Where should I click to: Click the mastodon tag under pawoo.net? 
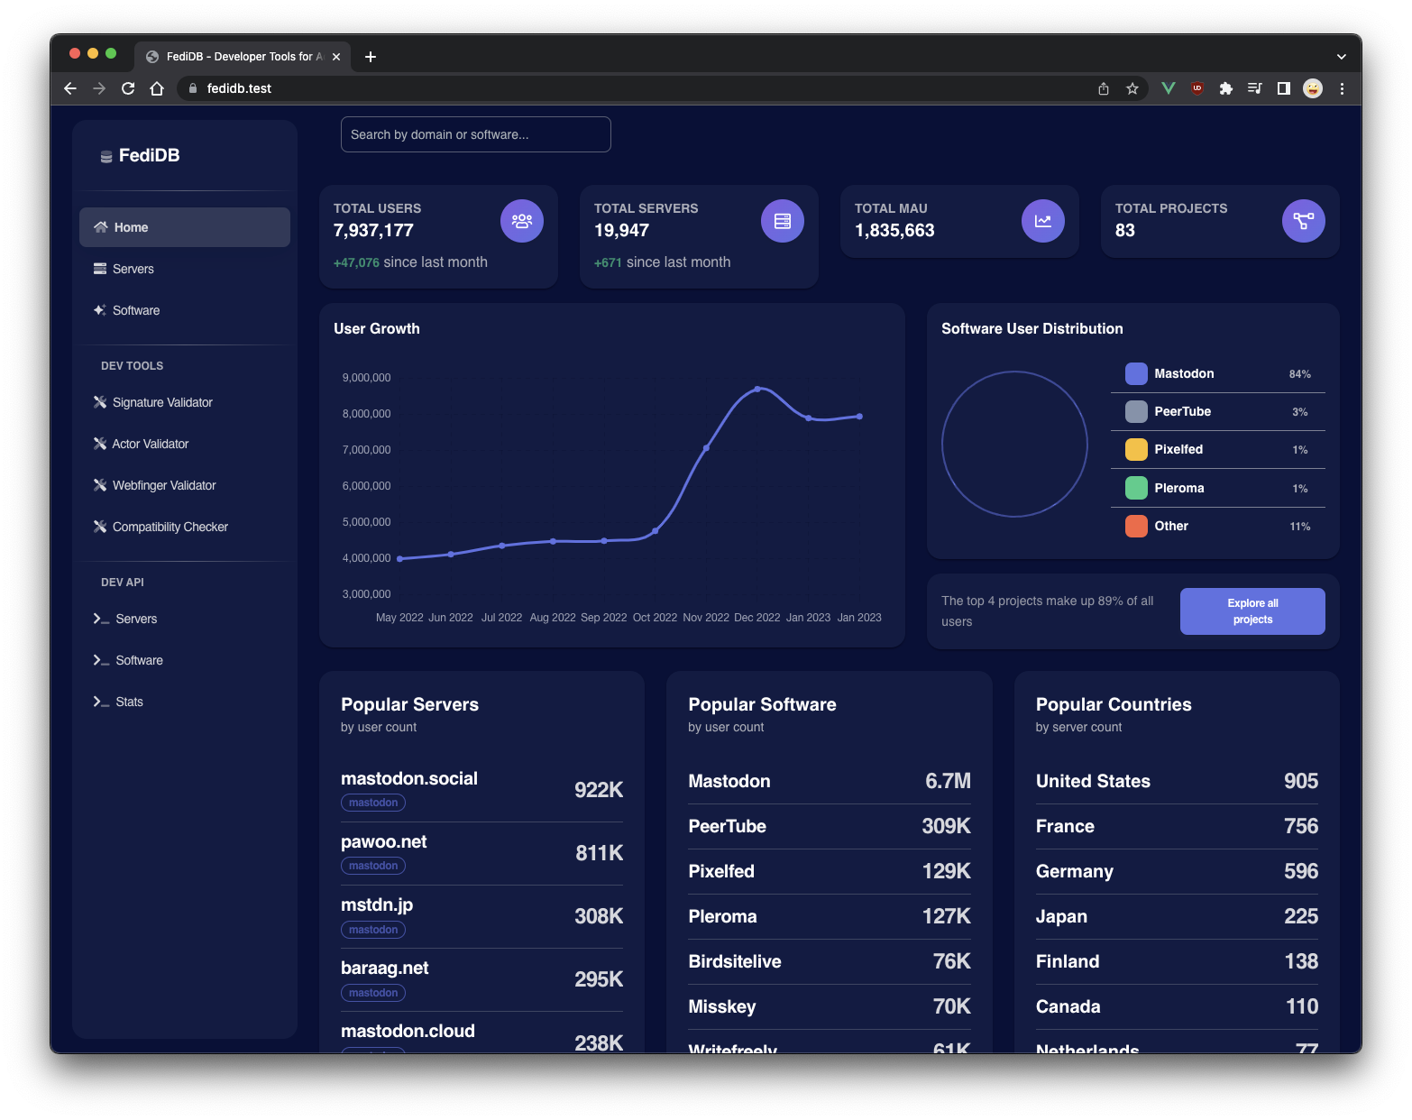[373, 866]
